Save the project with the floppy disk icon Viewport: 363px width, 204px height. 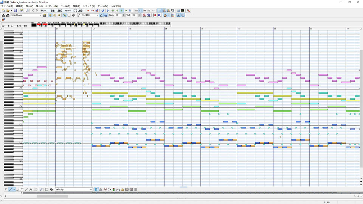[15, 11]
